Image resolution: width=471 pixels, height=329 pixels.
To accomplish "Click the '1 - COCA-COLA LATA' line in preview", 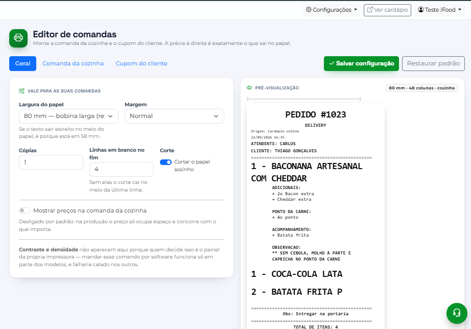I will click(297, 274).
